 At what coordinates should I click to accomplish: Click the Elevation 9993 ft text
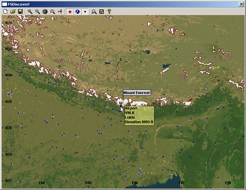(139, 122)
